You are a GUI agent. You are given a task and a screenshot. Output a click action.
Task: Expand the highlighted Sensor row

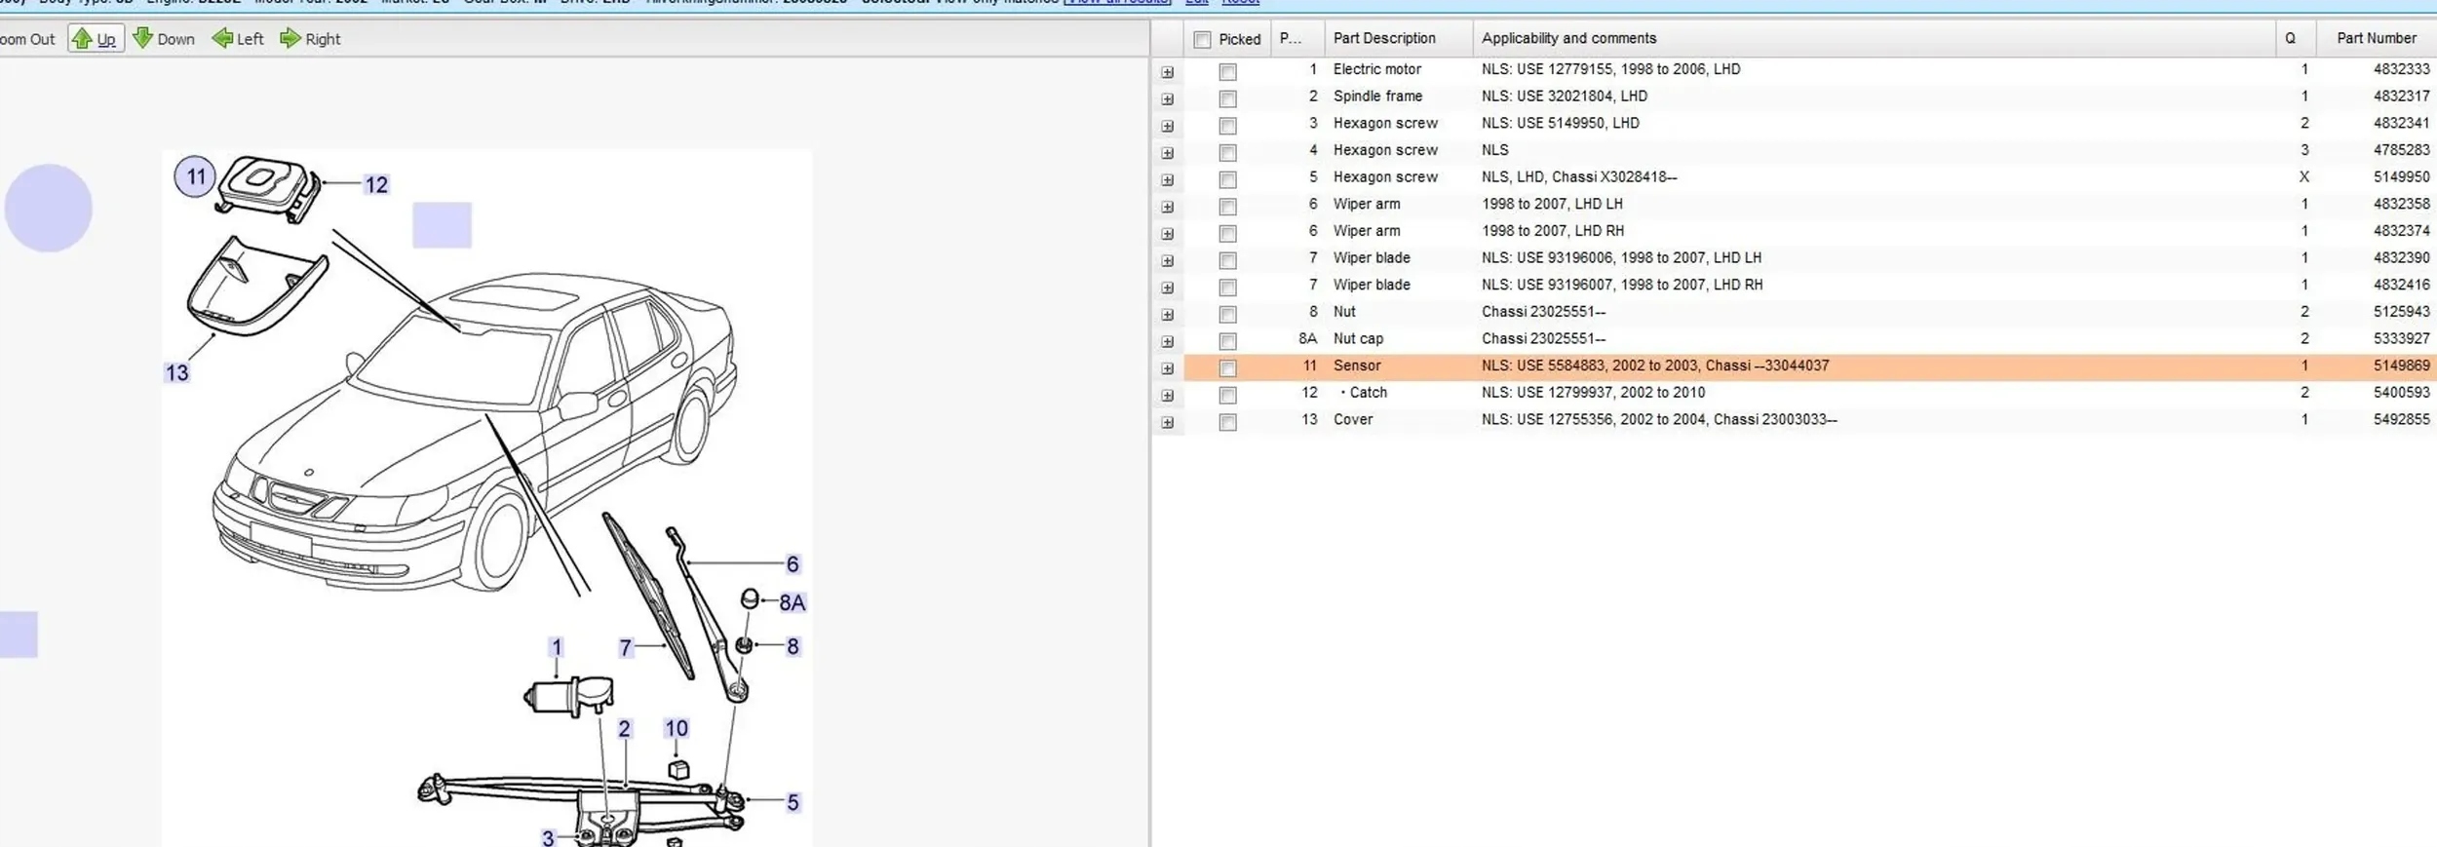[x=1167, y=369]
